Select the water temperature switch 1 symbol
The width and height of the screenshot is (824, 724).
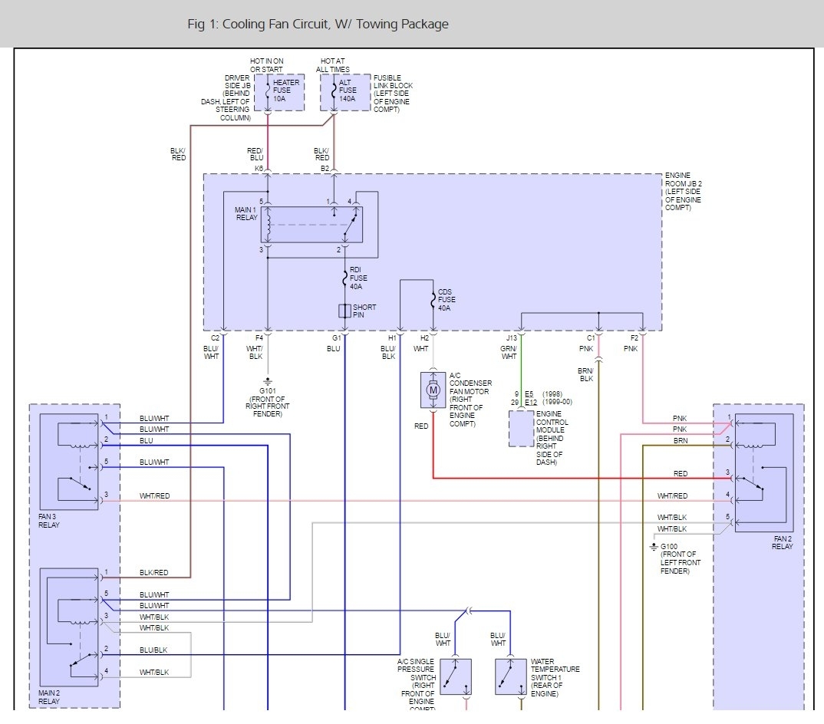510,676
